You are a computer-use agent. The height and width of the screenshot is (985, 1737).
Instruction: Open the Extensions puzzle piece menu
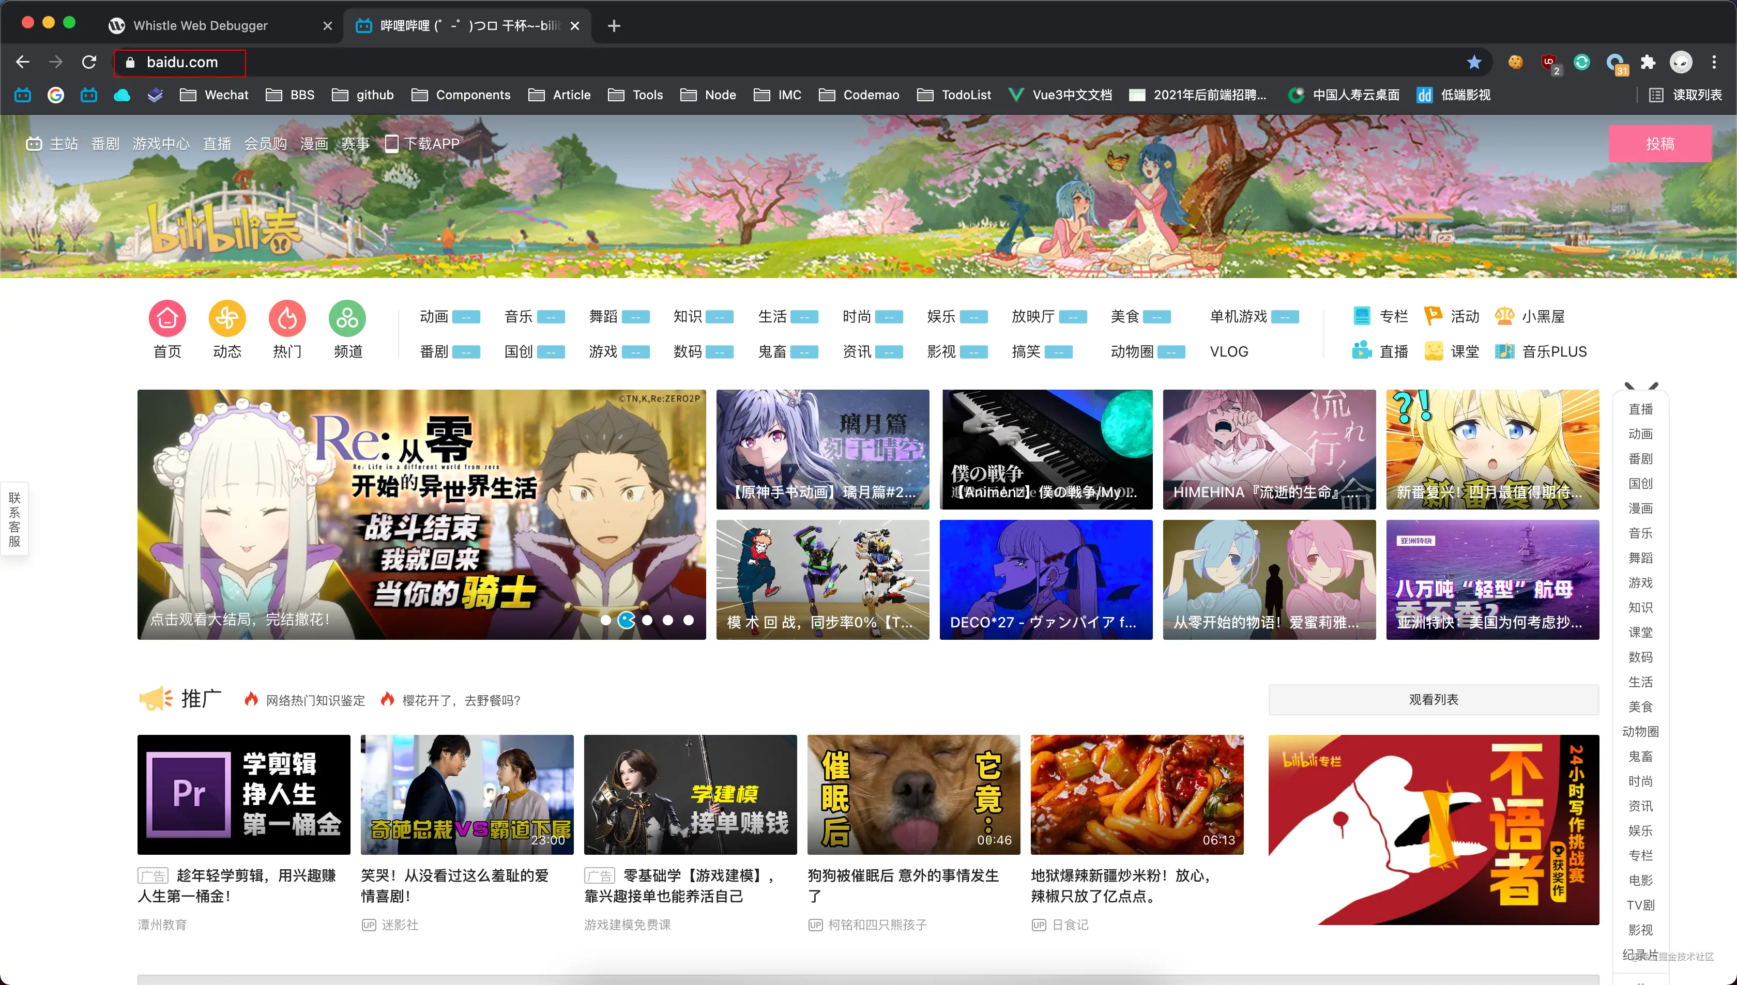(1648, 62)
